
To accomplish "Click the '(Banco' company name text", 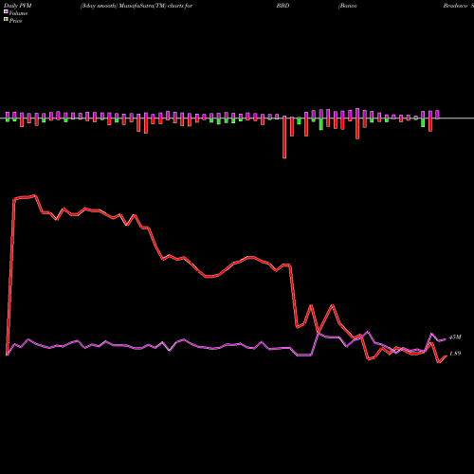I will (x=348, y=6).
